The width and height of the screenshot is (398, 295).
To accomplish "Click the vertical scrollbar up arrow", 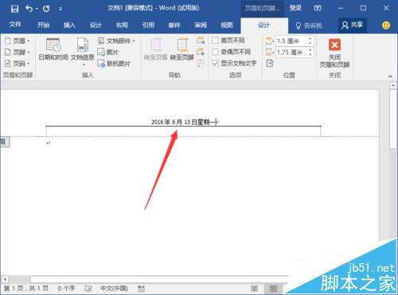I will pyautogui.click(x=393, y=85).
